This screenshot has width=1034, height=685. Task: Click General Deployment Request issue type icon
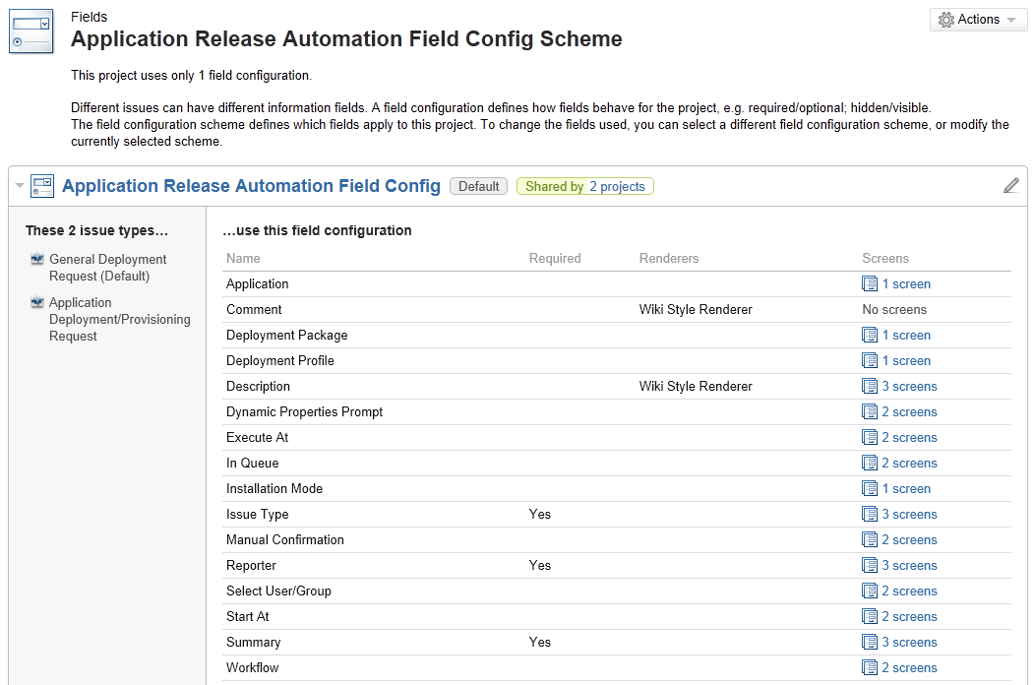(37, 259)
